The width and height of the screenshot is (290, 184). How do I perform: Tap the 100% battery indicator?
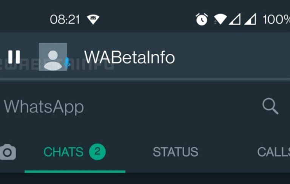click(276, 19)
